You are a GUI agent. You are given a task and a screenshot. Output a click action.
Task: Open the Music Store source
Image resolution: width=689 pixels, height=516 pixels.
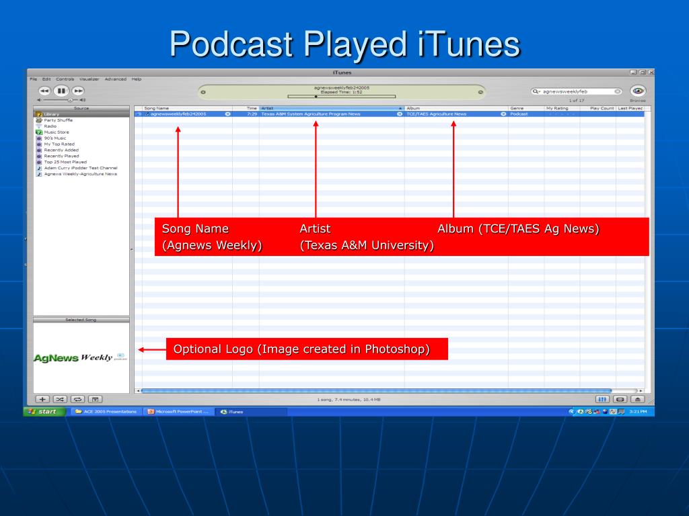click(57, 132)
